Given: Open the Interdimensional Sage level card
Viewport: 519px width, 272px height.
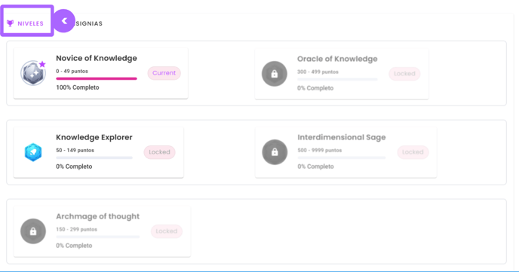Looking at the screenshot, I should 346,152.
